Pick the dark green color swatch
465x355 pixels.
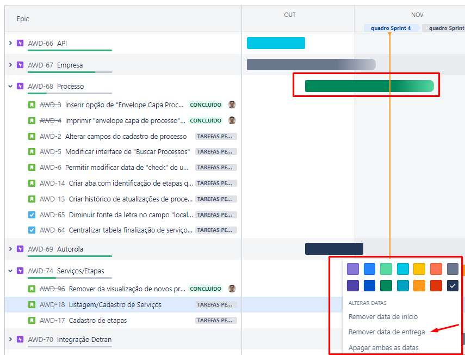click(x=386, y=285)
